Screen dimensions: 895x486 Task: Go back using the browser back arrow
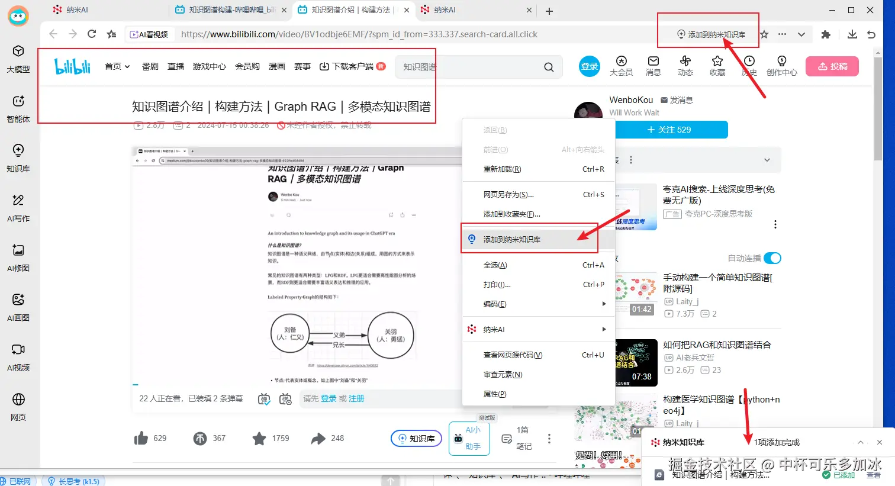coord(53,34)
